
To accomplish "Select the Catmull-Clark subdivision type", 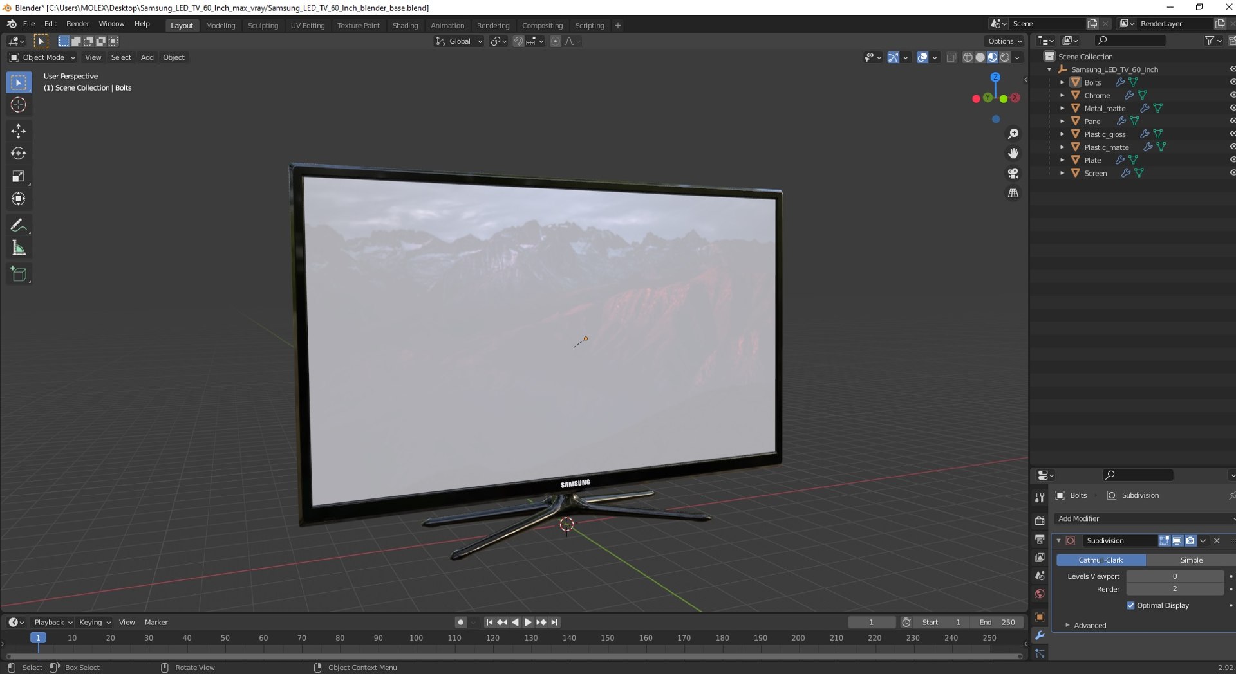I will tap(1101, 560).
